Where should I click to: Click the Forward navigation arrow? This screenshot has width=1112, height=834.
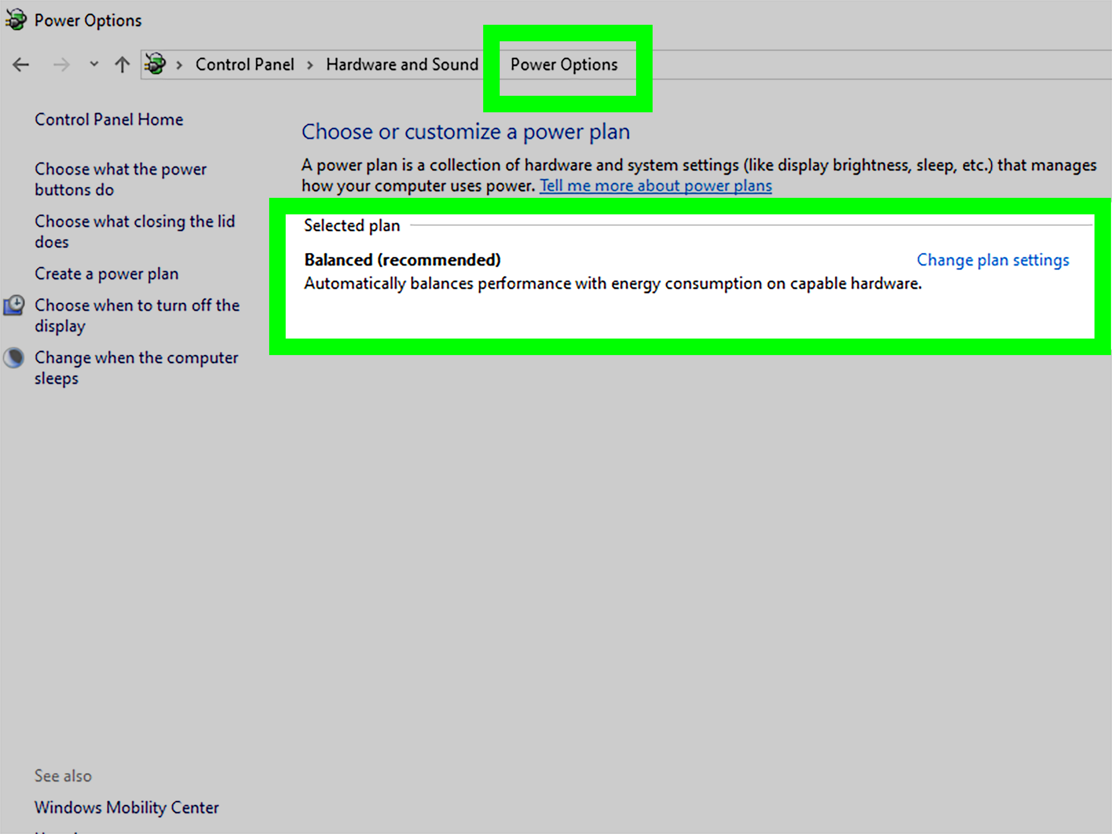[x=61, y=64]
